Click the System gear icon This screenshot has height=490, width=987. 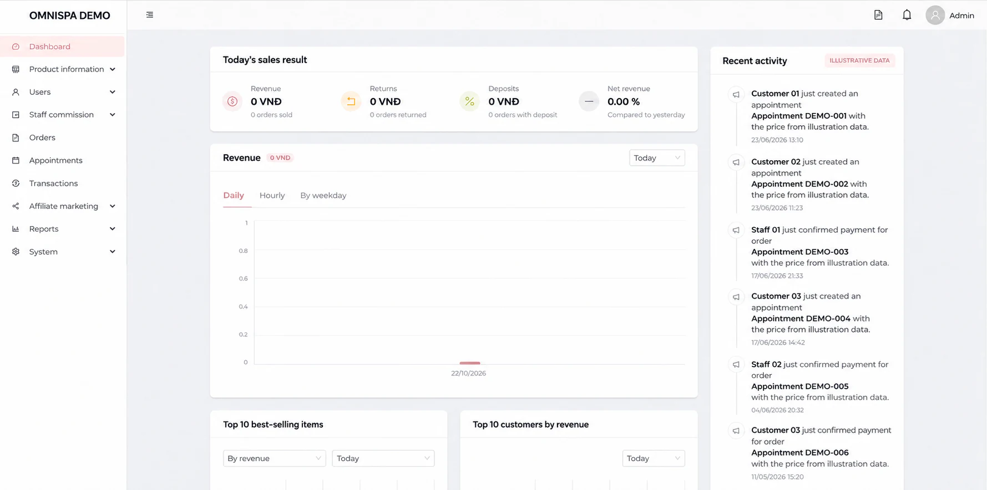point(16,252)
